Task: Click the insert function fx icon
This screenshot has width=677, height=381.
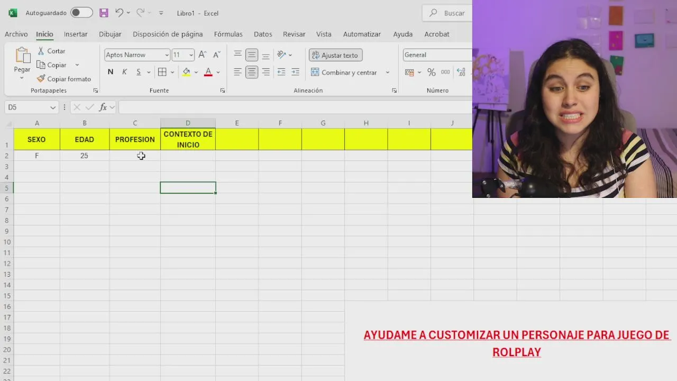Action: point(103,107)
